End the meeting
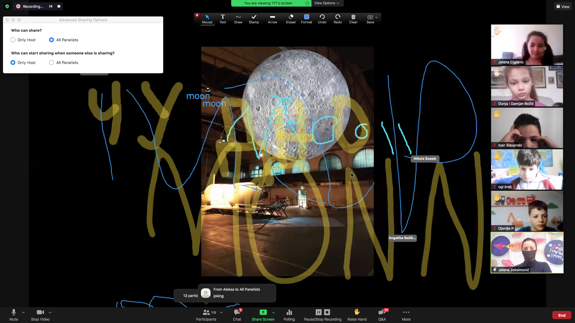Image resolution: width=575 pixels, height=323 pixels. [562, 315]
